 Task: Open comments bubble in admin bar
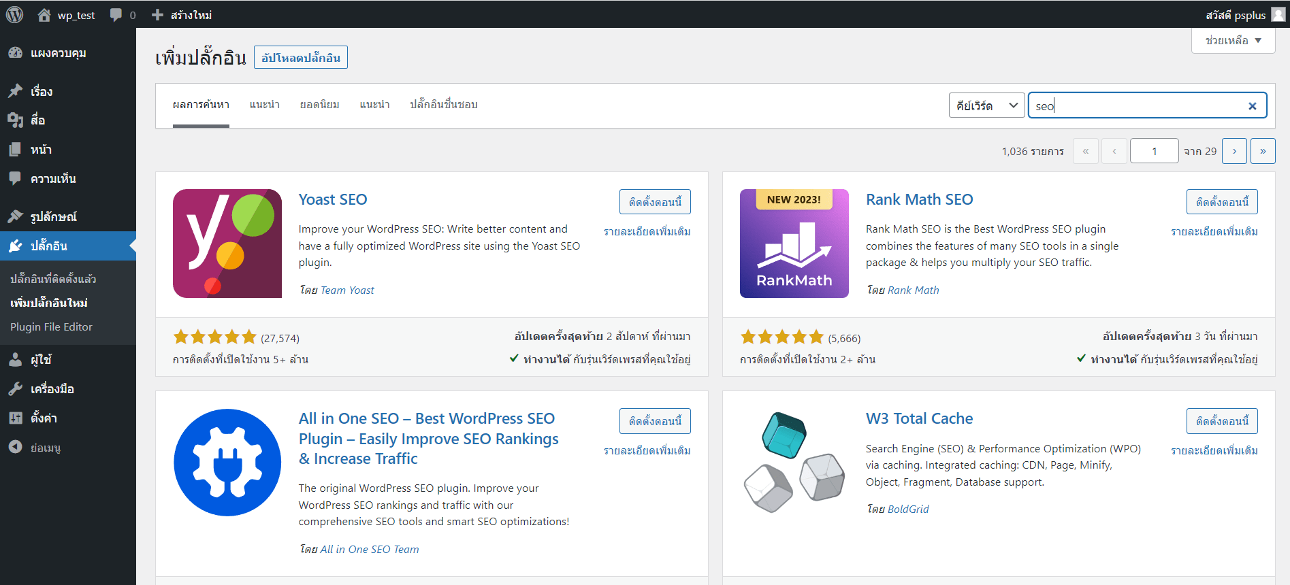[116, 15]
